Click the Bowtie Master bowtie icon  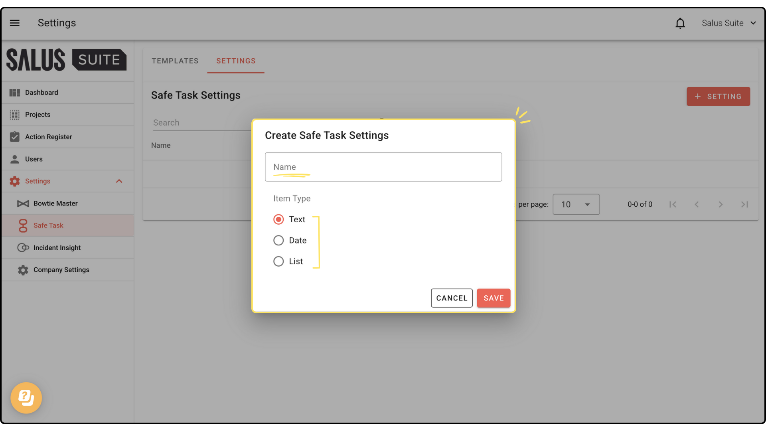point(23,204)
